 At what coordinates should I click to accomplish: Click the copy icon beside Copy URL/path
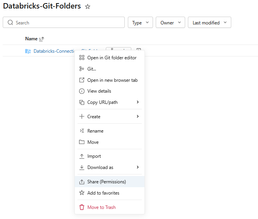pos(82,102)
